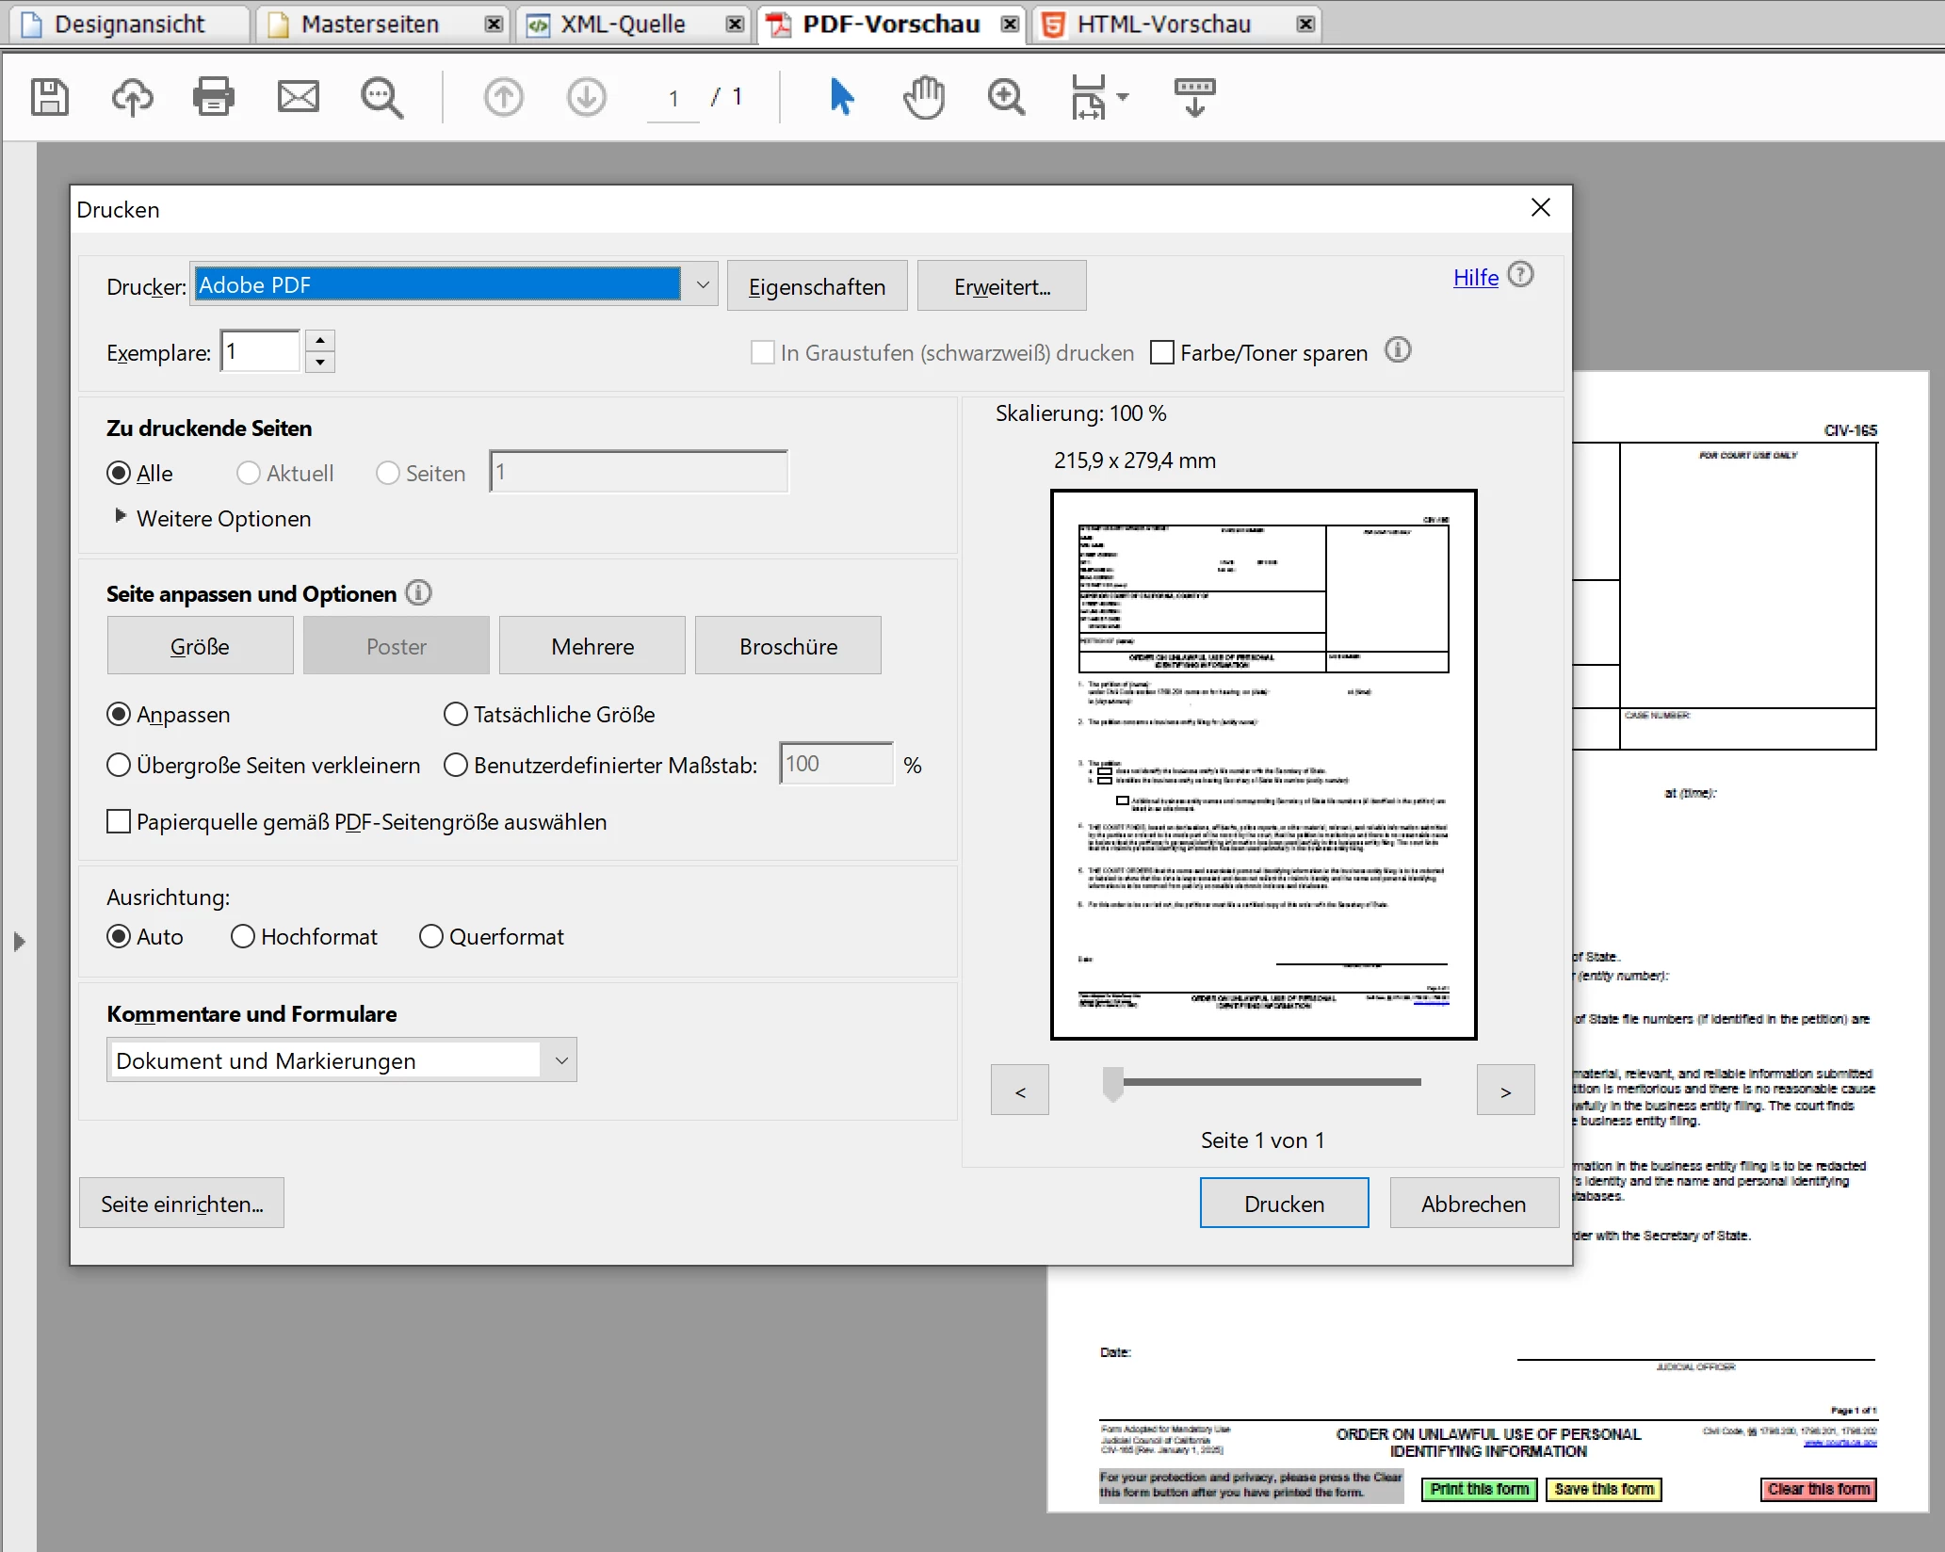
Task: Click the Exemplare copies input field
Action: [261, 352]
